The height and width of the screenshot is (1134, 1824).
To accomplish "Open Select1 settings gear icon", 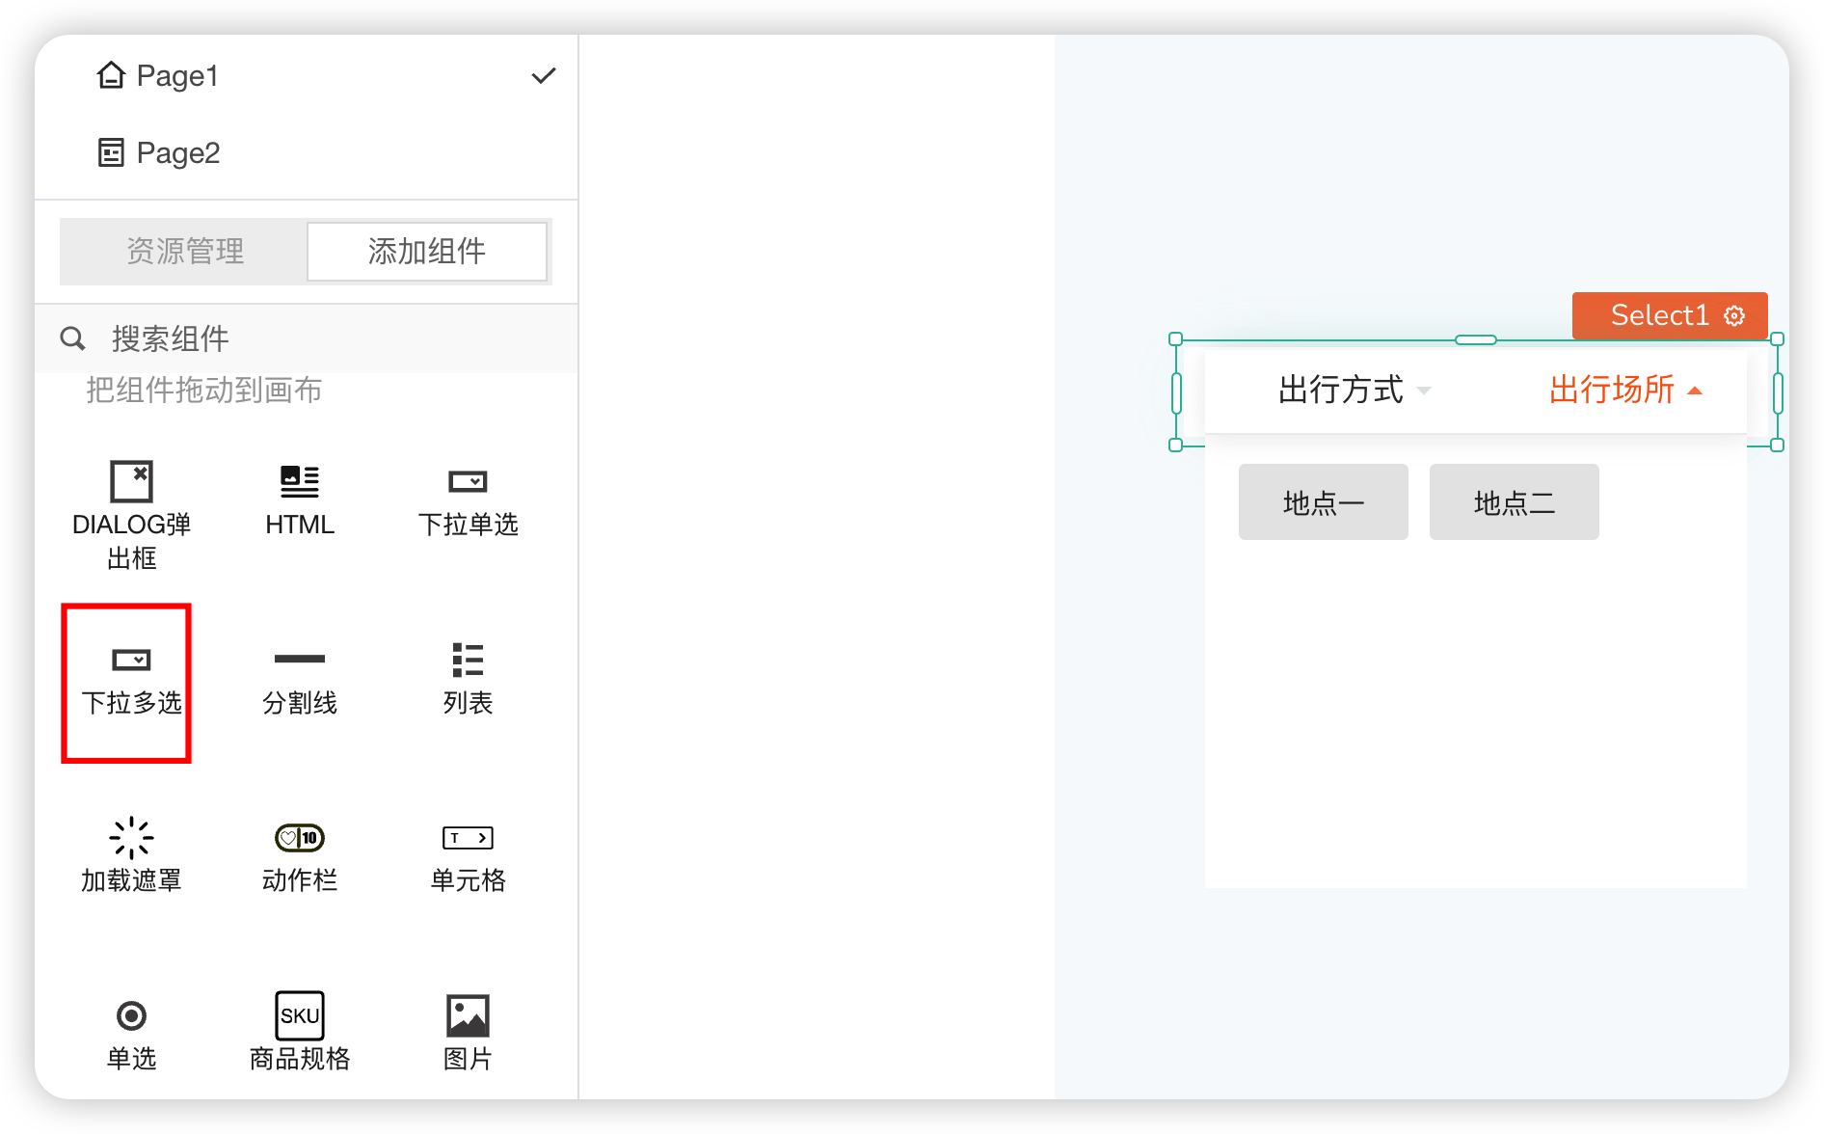I will [x=1734, y=316].
